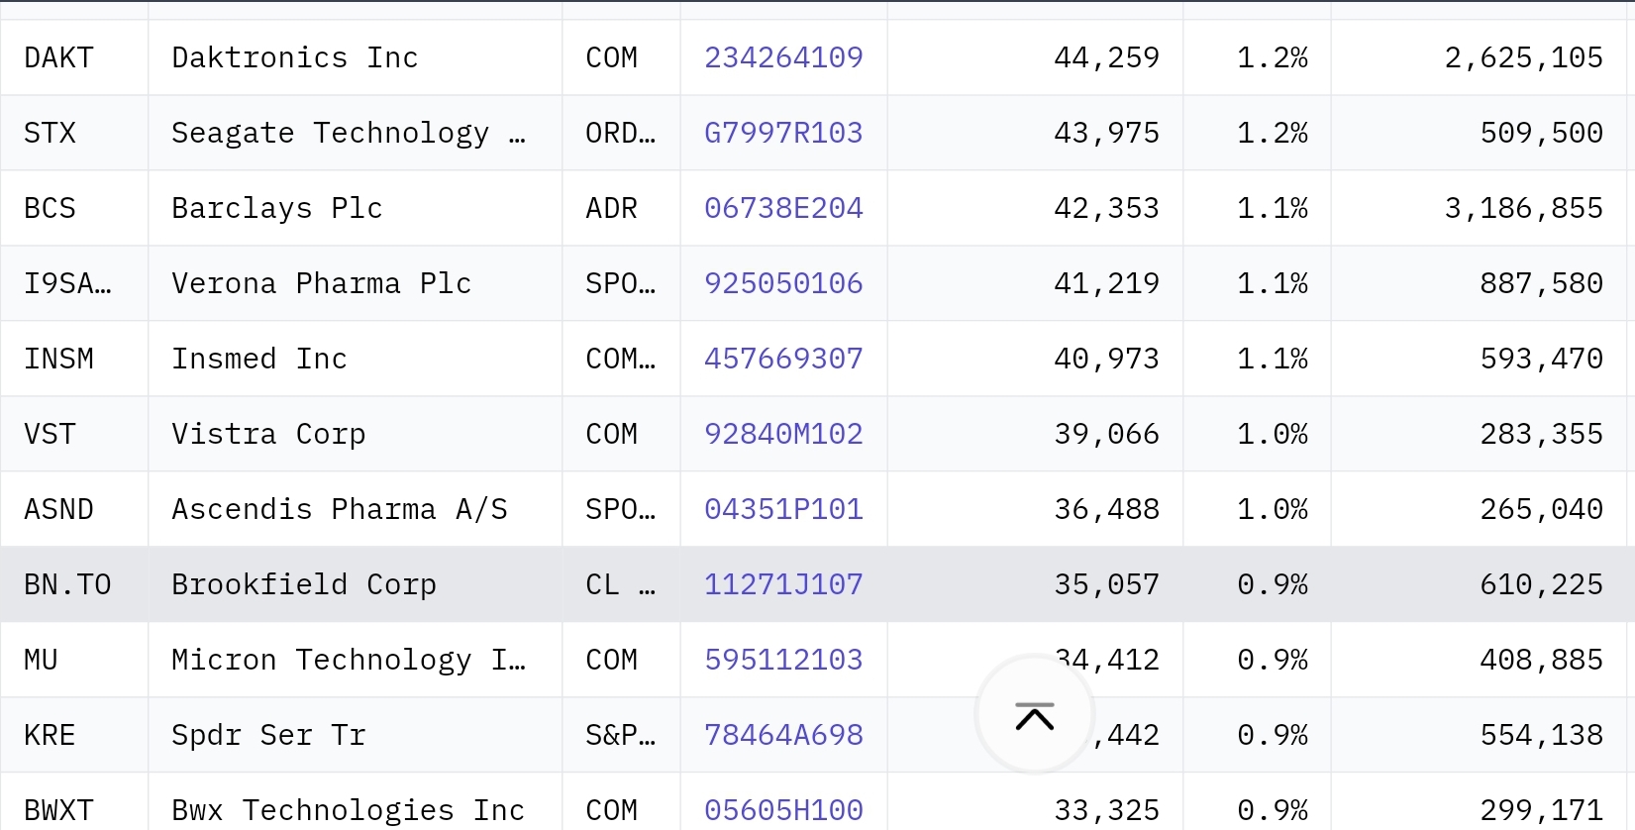Select the DAKT ticker cell

(74, 57)
